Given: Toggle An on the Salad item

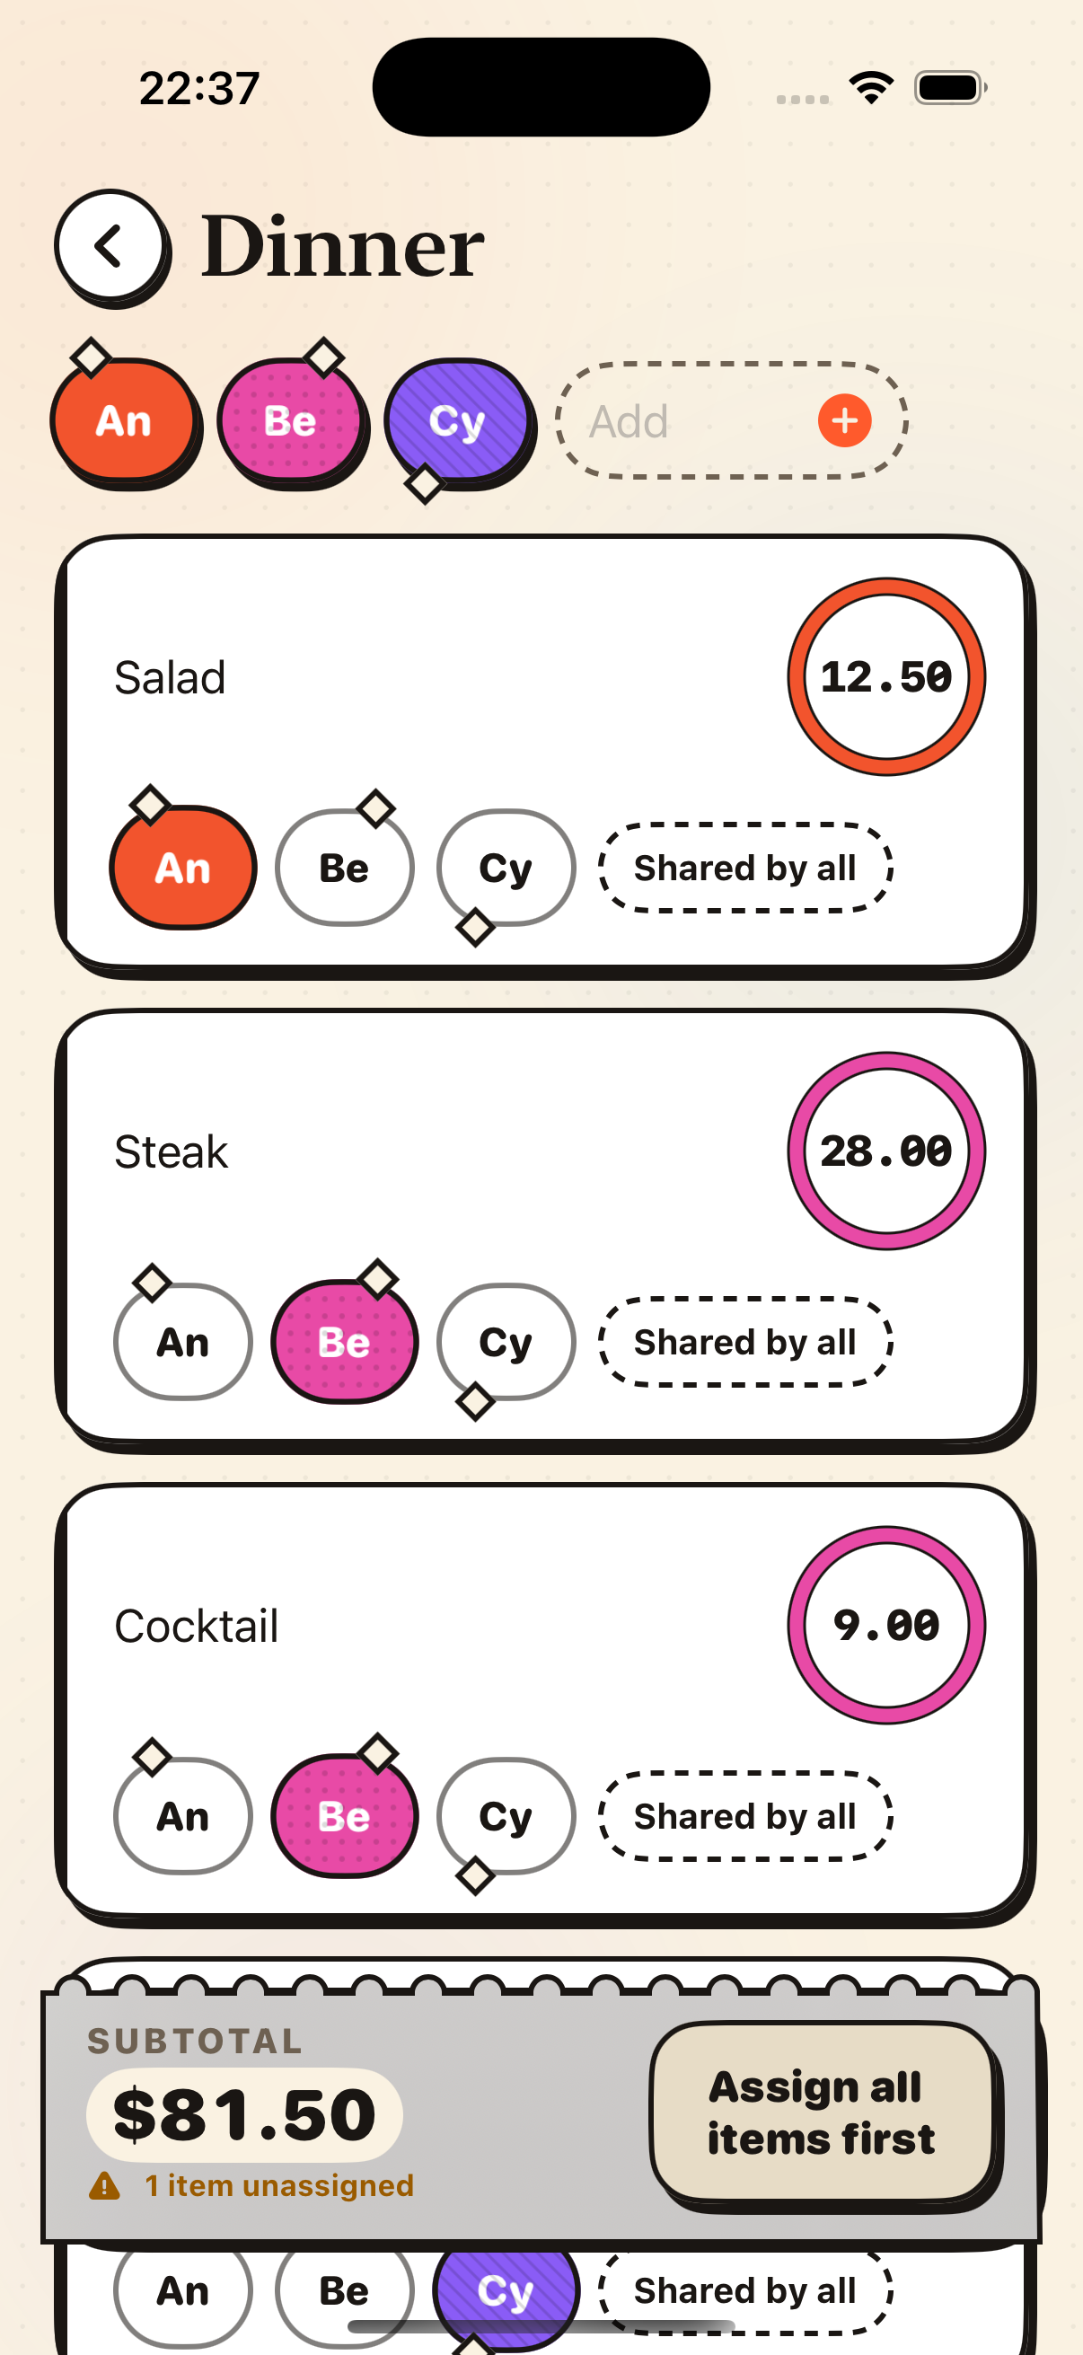Looking at the screenshot, I should (x=183, y=868).
